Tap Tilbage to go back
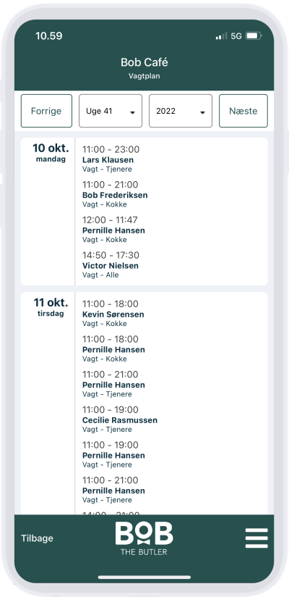 [38, 538]
